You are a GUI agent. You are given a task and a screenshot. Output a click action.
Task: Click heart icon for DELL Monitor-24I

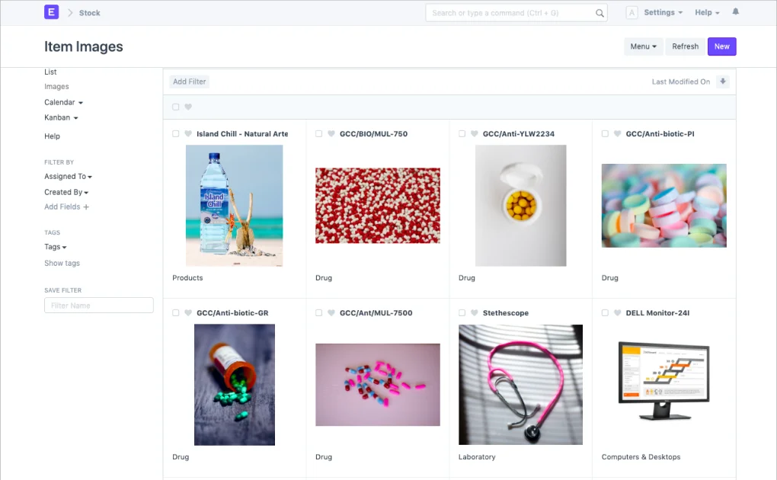coord(618,313)
